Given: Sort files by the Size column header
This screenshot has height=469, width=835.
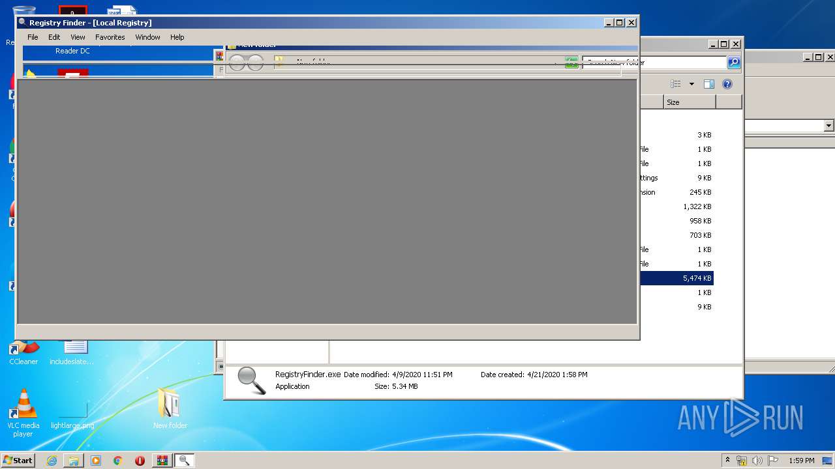Looking at the screenshot, I should pos(690,102).
